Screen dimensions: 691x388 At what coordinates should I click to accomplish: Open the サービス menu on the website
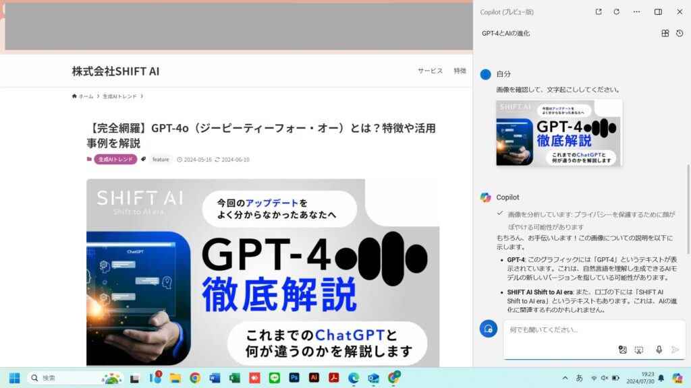(430, 71)
